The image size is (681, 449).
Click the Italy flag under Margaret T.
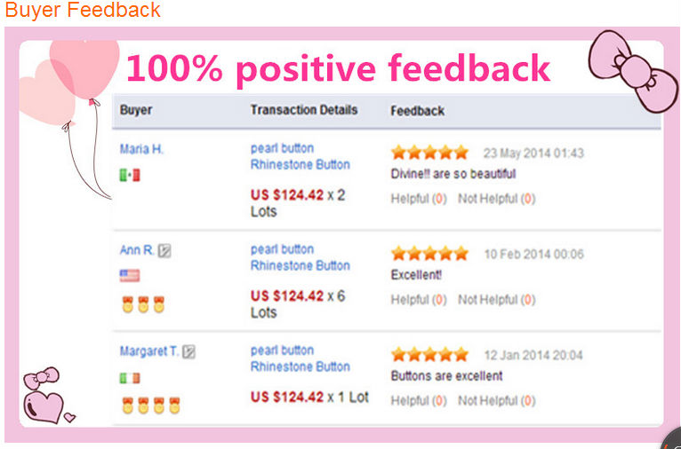(x=130, y=378)
